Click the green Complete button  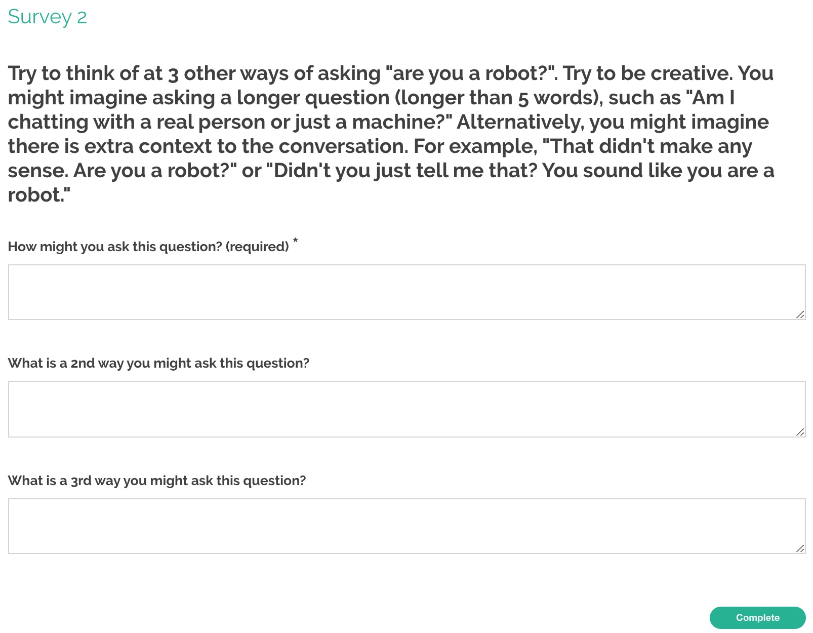[757, 617]
